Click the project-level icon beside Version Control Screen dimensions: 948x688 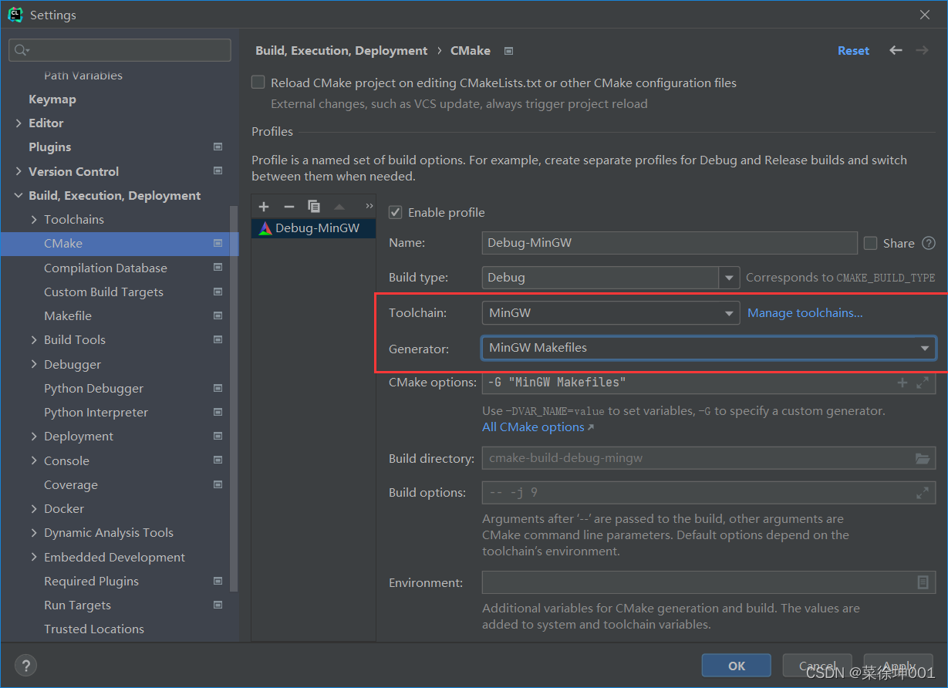coord(218,171)
